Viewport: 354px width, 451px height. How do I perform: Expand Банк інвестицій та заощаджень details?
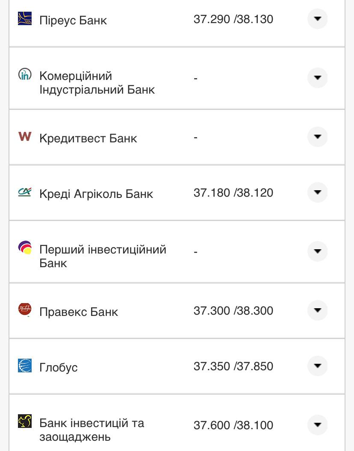point(317,425)
